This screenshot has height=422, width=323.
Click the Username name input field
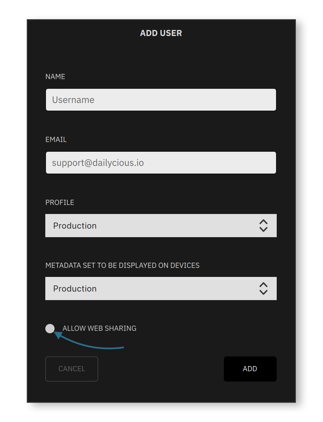(x=161, y=100)
